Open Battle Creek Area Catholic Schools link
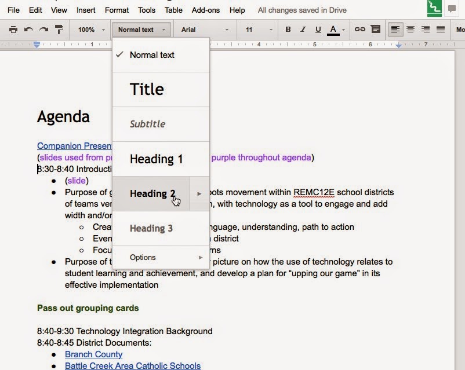The height and width of the screenshot is (370, 465). point(133,365)
